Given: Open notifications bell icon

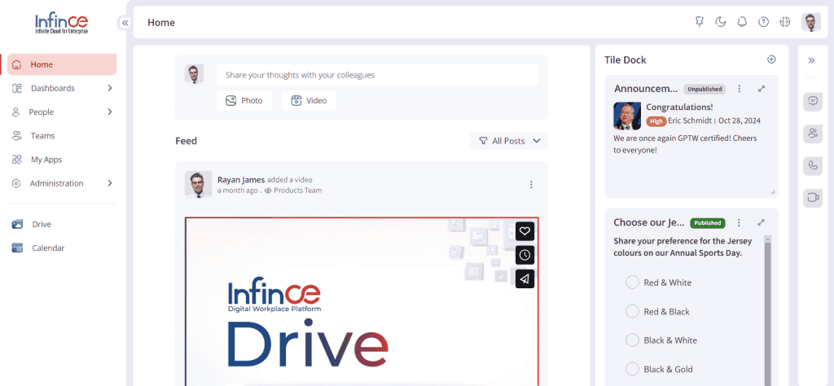Looking at the screenshot, I should pyautogui.click(x=742, y=22).
